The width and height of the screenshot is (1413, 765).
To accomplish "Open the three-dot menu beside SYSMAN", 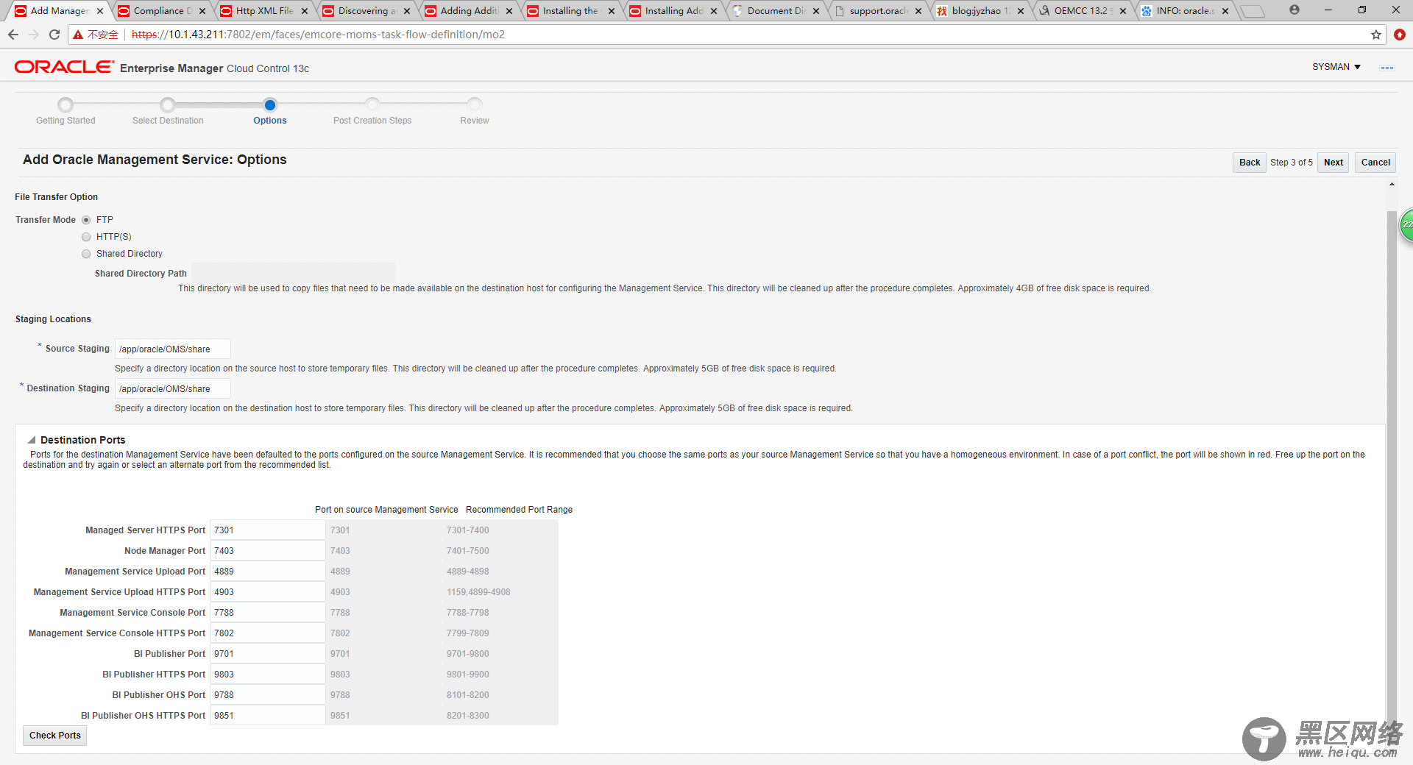I will click(x=1387, y=68).
